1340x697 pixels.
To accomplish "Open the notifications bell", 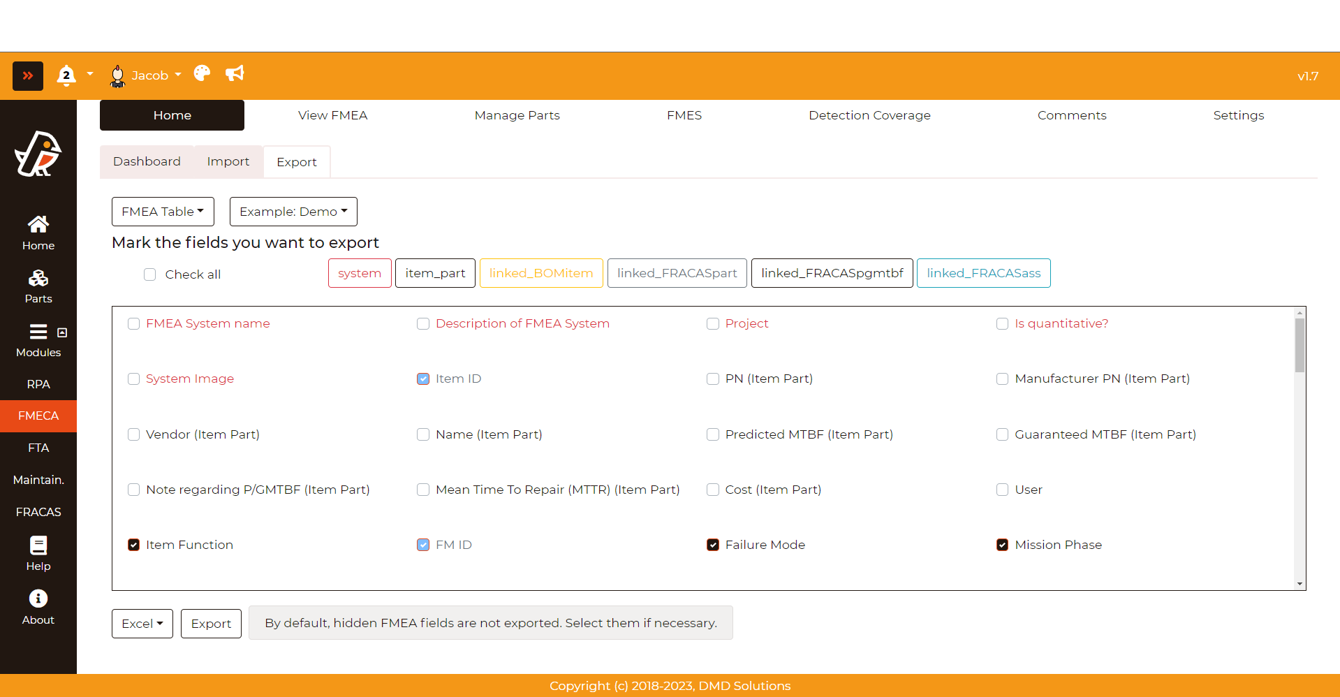I will 66,75.
